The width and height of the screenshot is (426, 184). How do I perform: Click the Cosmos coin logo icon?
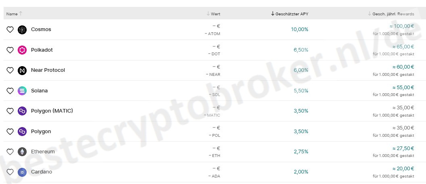coord(22,29)
